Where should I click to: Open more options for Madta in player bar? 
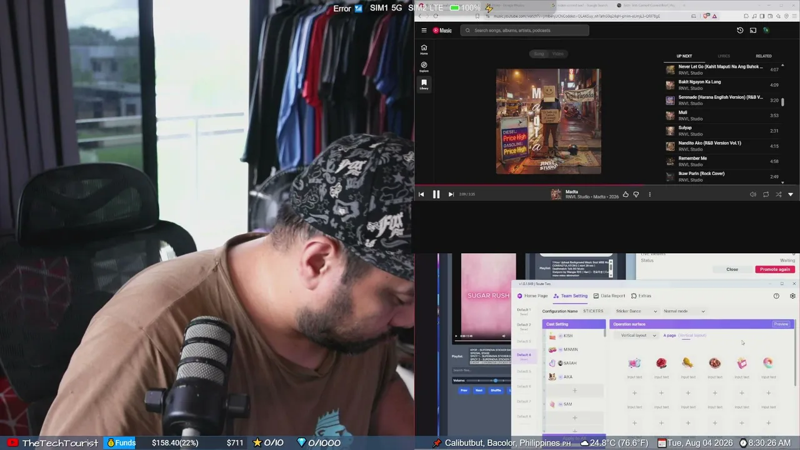click(649, 194)
